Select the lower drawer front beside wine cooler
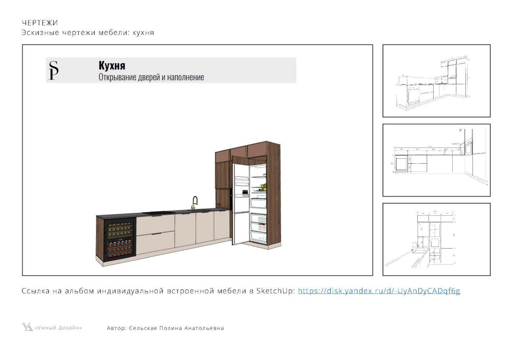The image size is (509, 352). pos(155,242)
